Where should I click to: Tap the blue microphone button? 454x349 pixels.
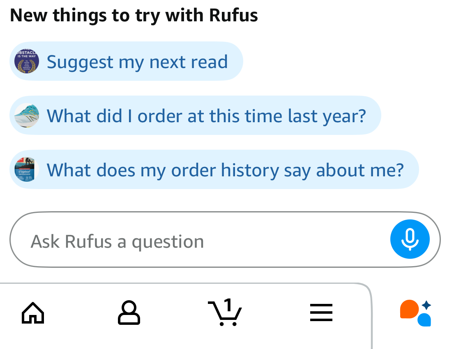point(410,240)
